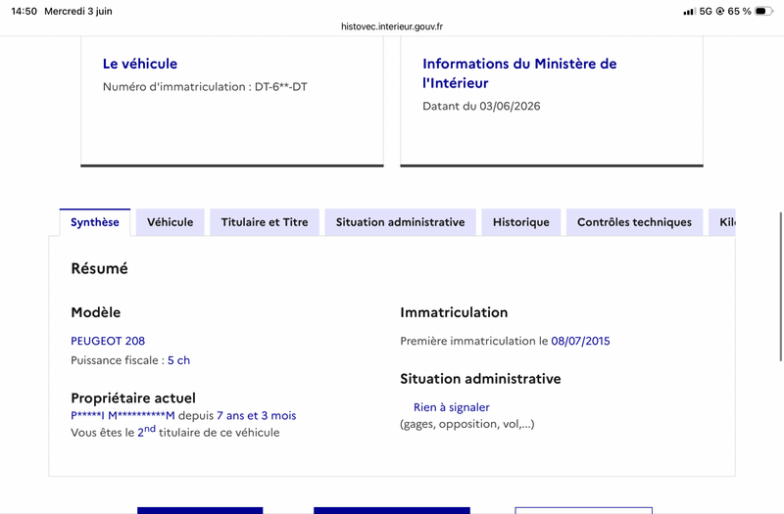Tap the cellular signal bars icon
The width and height of the screenshot is (784, 514).
[689, 11]
